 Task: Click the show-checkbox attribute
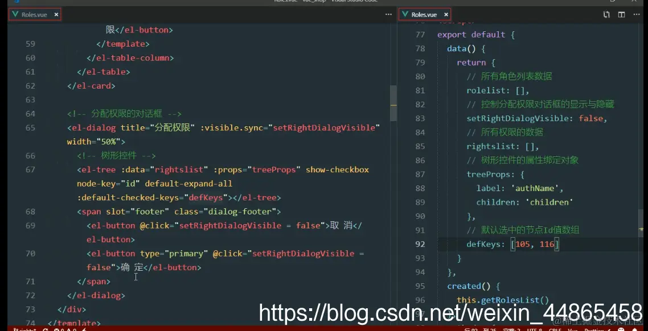click(x=337, y=169)
